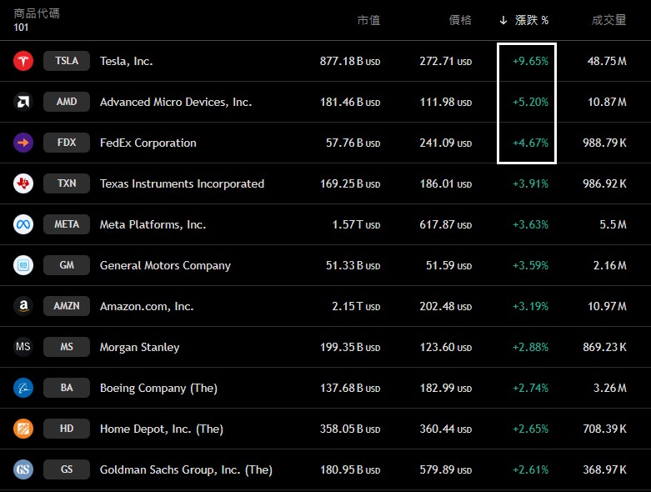This screenshot has width=651, height=492.
Task: Click the 商品代碼 column header
Action: tap(37, 14)
